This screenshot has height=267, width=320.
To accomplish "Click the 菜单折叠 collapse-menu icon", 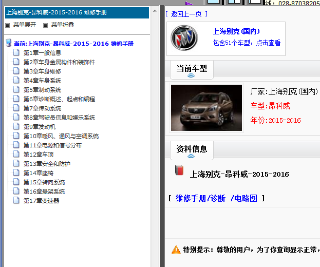I will (45, 25).
